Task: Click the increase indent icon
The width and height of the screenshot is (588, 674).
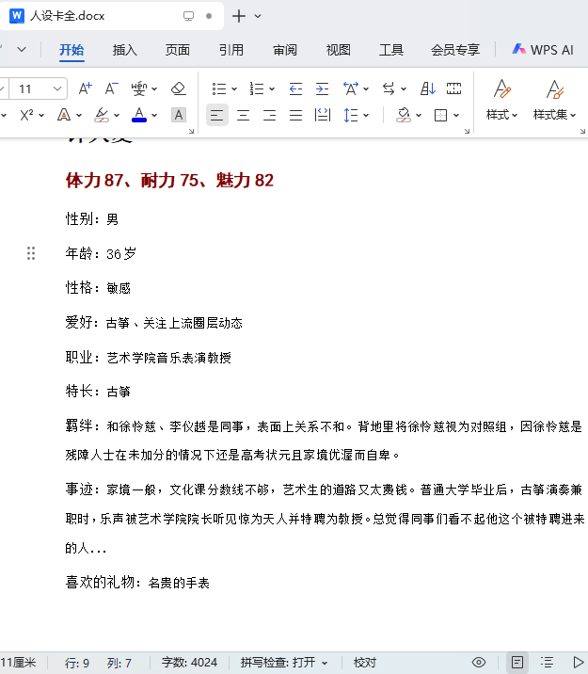Action: coord(322,88)
